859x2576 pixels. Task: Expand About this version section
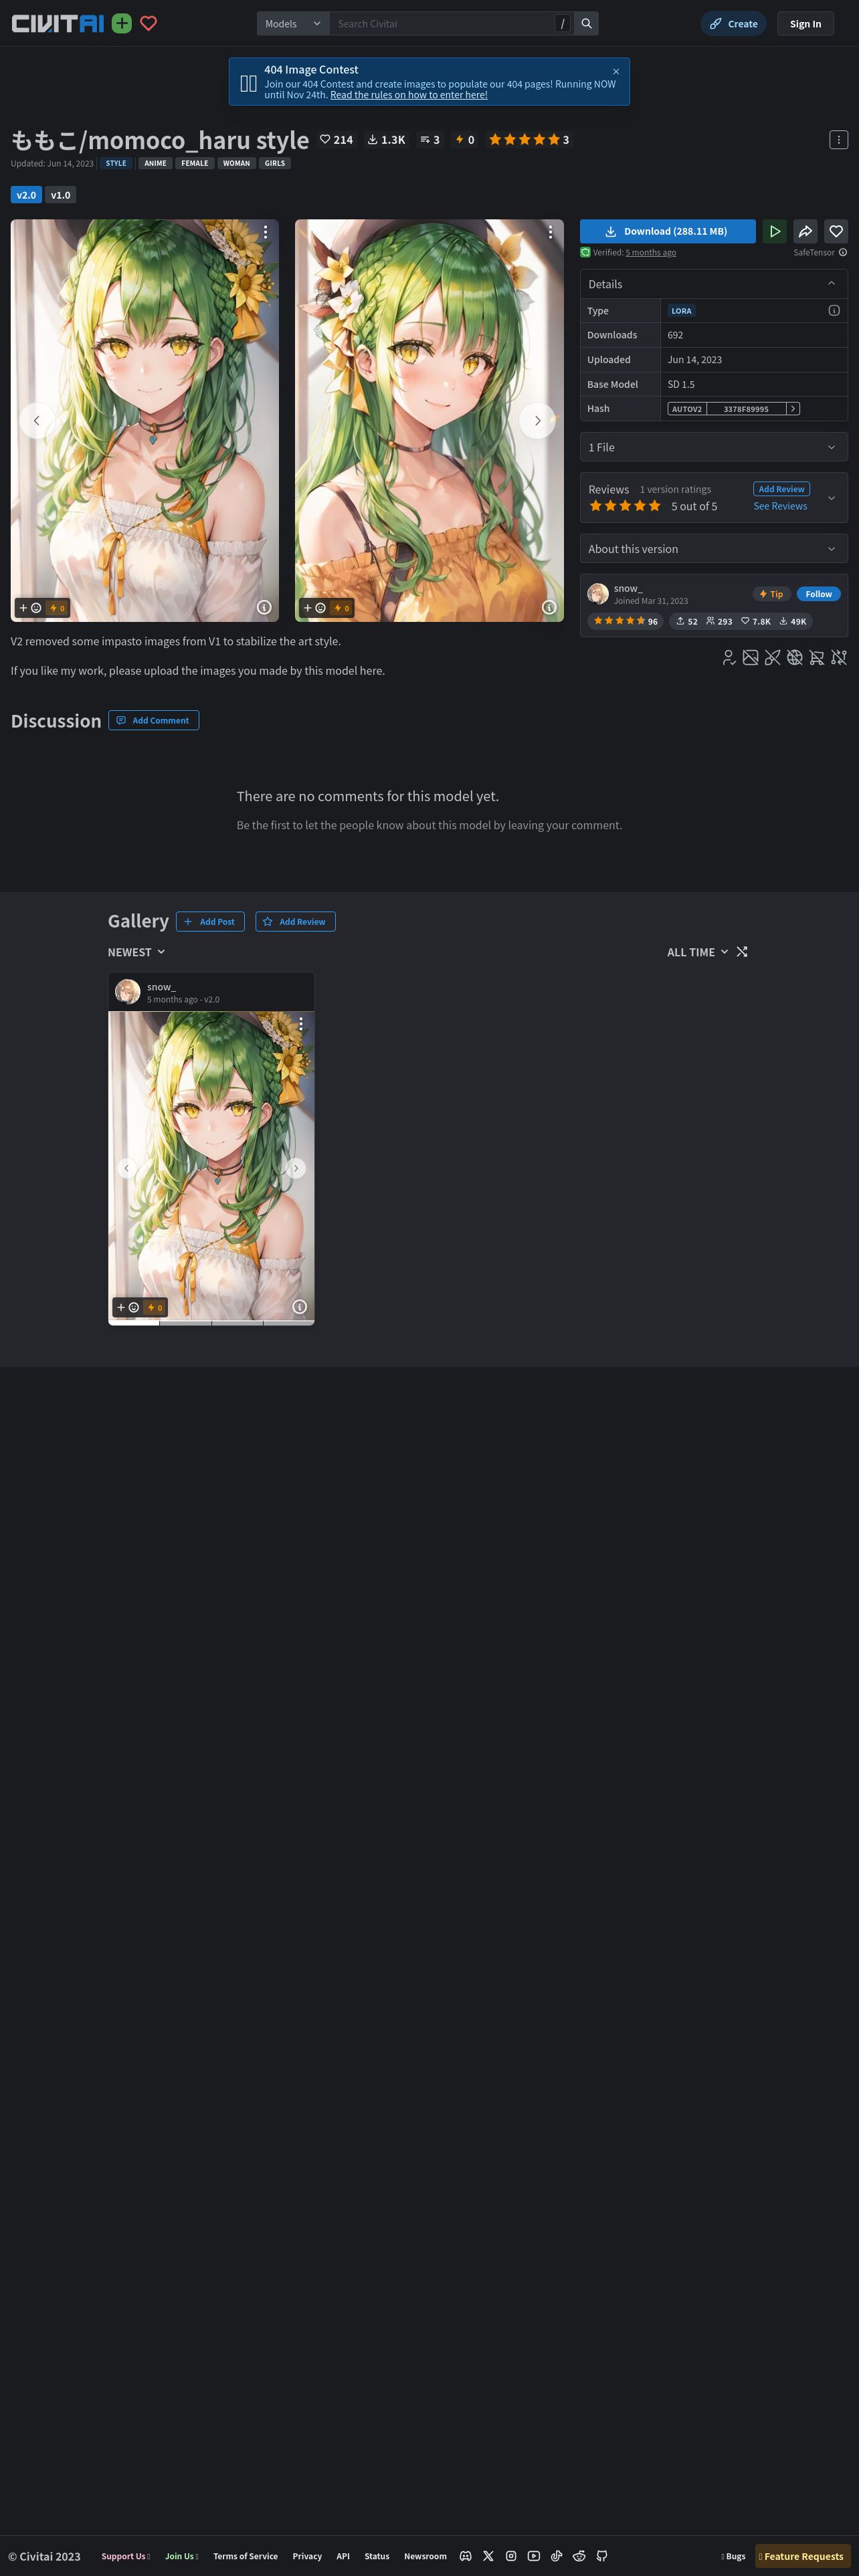coord(714,549)
